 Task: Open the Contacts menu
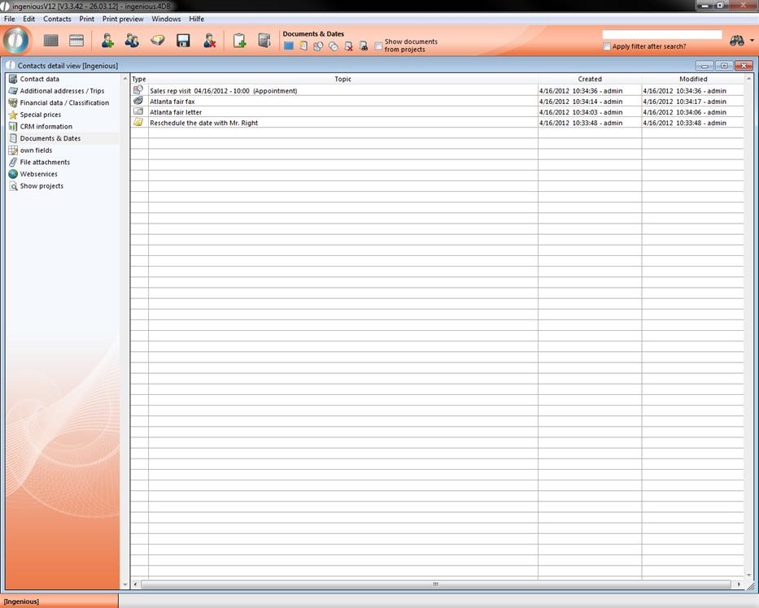click(x=57, y=19)
